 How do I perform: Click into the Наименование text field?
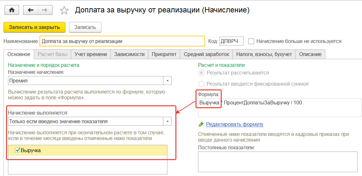(122, 41)
